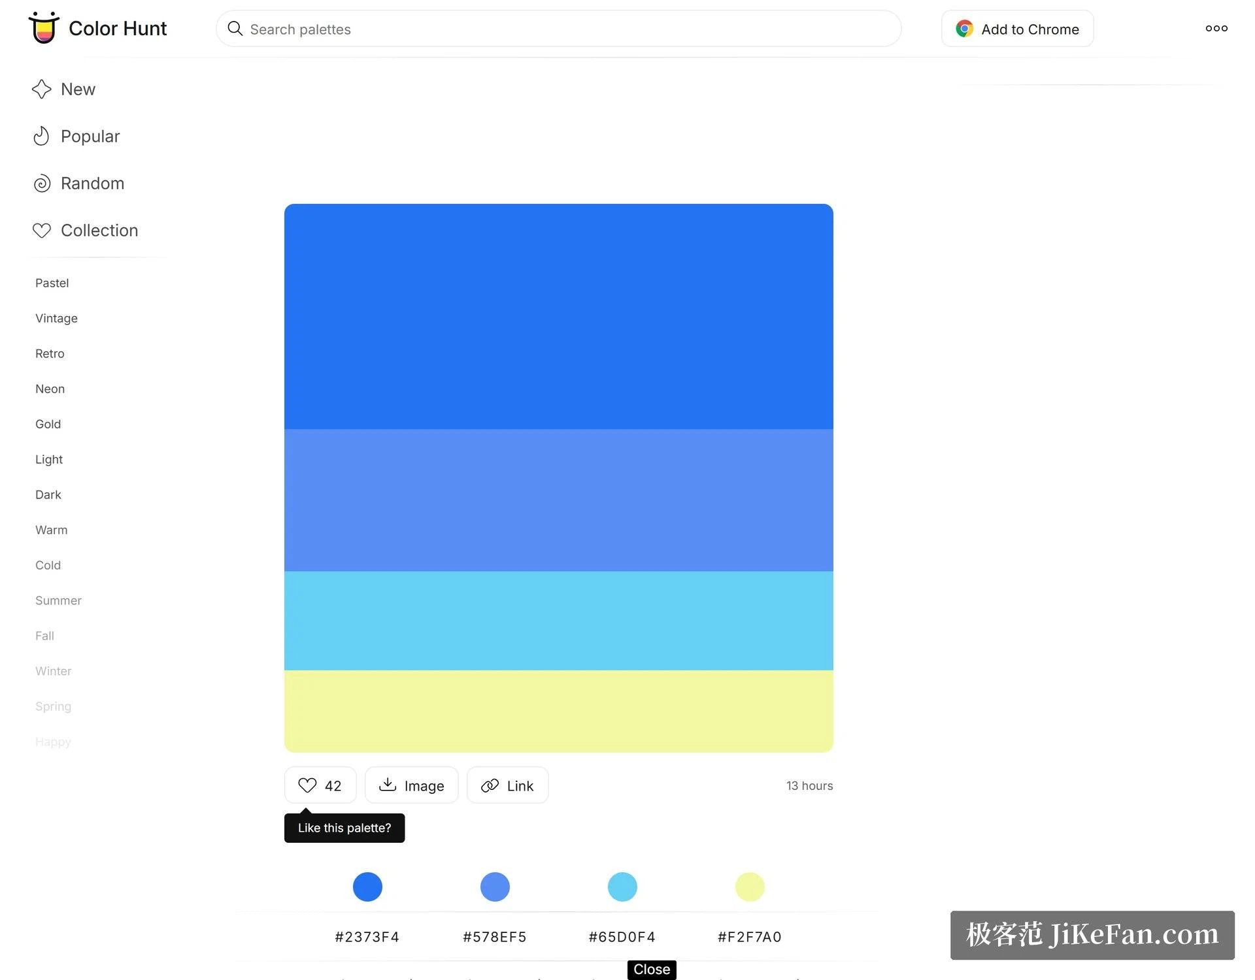
Task: Copy the hex code #65D0F4
Action: pyautogui.click(x=622, y=937)
